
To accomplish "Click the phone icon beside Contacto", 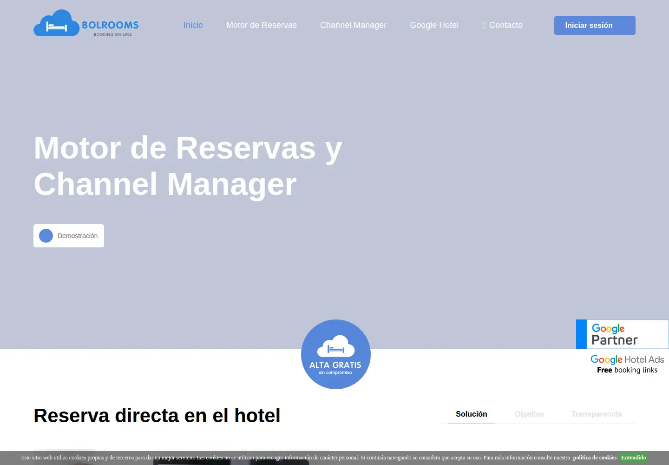I will tap(484, 26).
